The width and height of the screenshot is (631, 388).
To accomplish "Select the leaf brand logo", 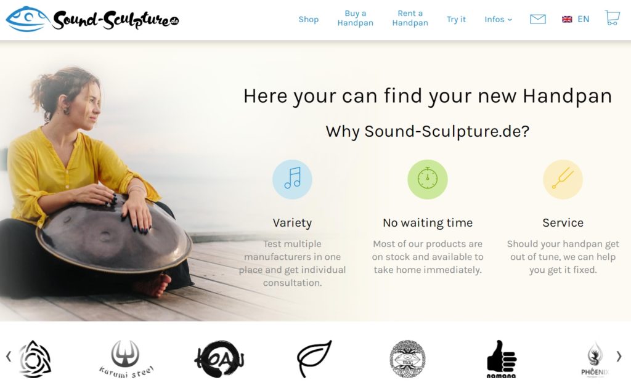I will tap(314, 358).
